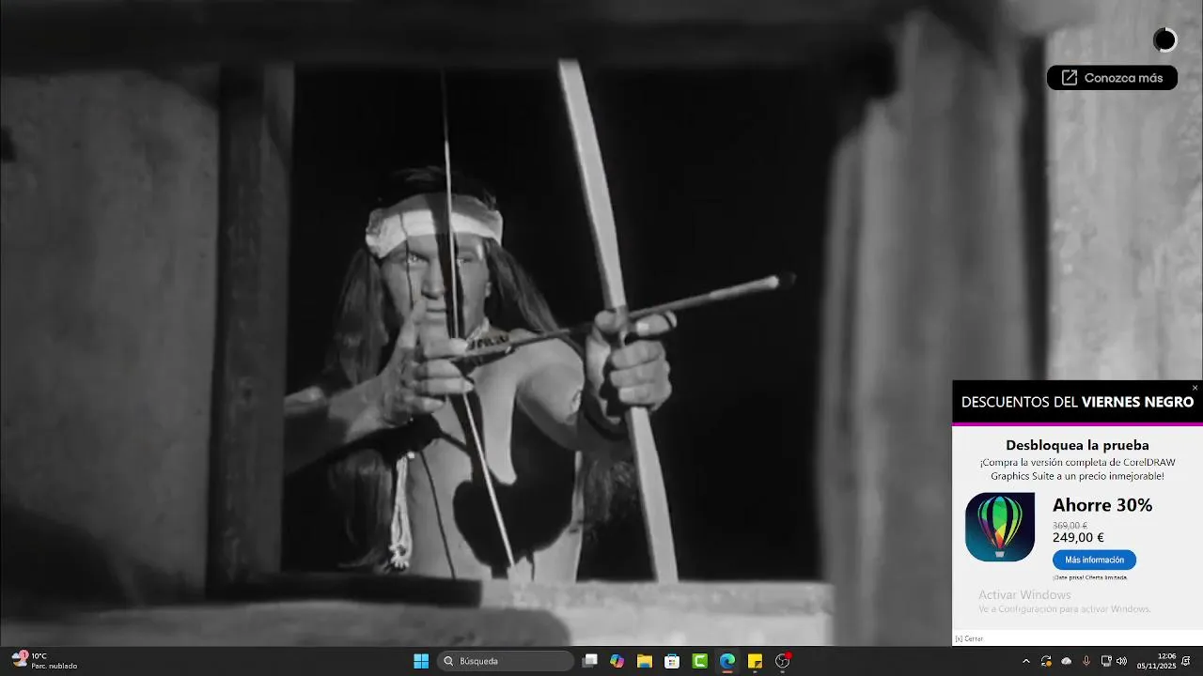The height and width of the screenshot is (676, 1203).
Task: Open the volume speaker tray icon
Action: (x=1121, y=661)
